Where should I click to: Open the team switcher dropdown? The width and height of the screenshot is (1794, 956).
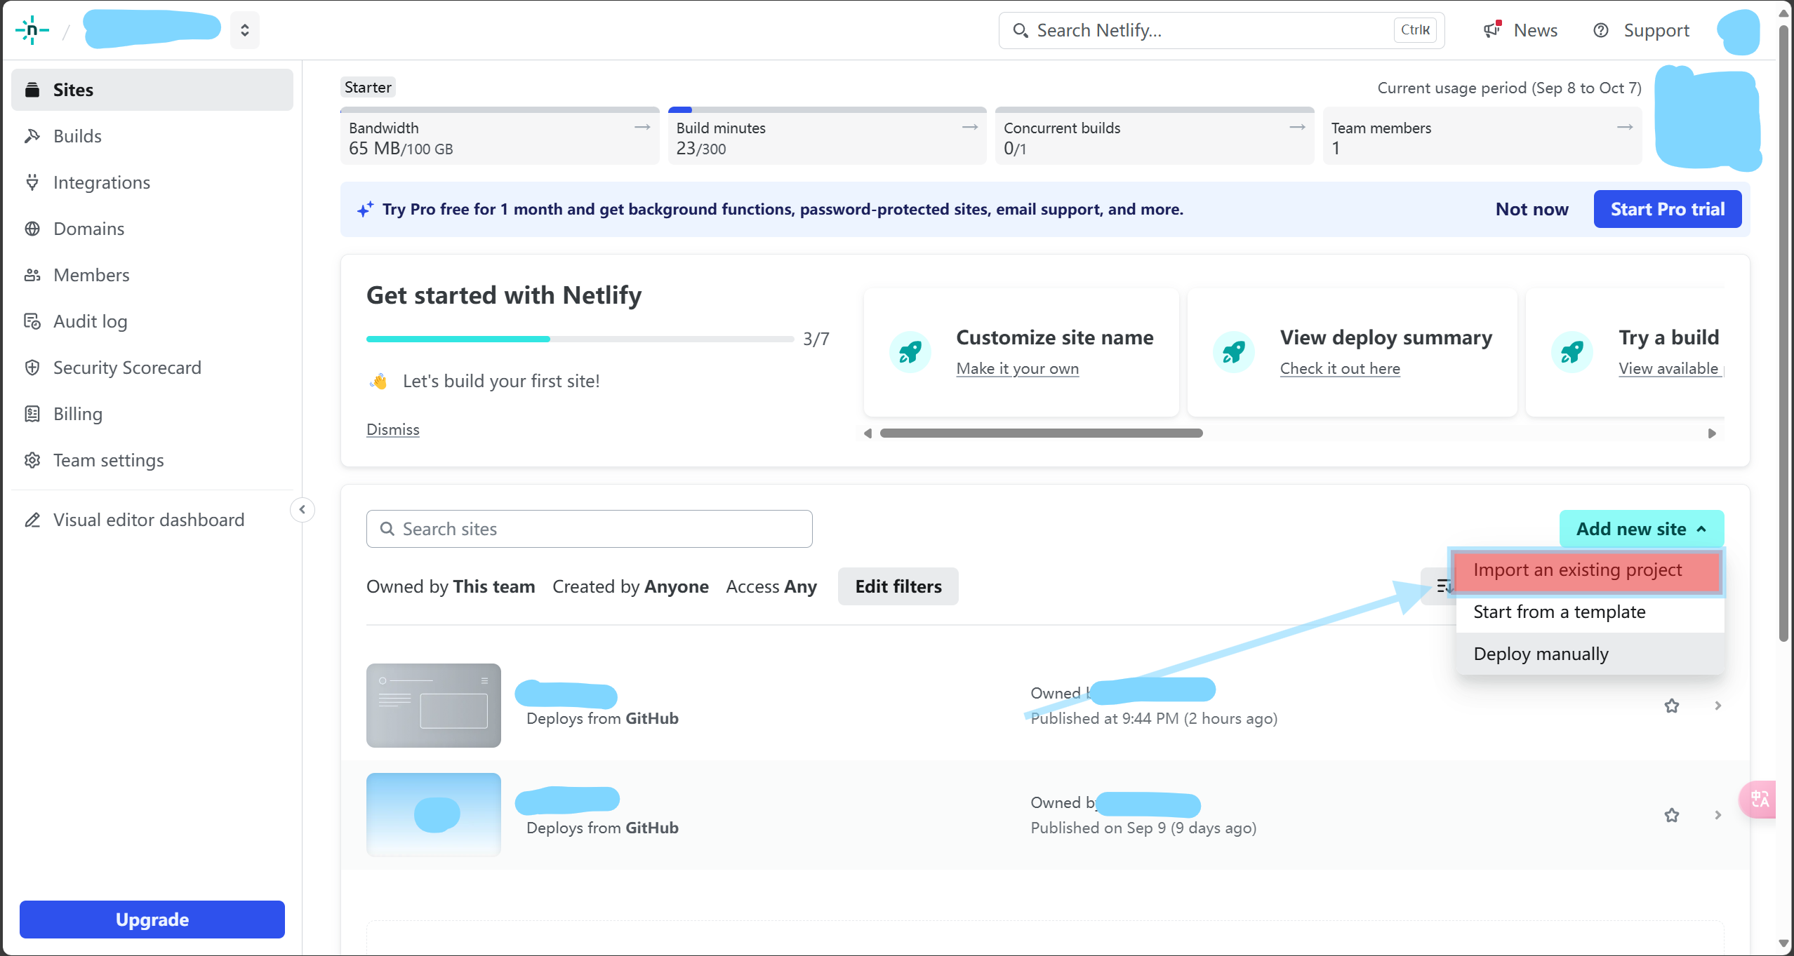[244, 30]
